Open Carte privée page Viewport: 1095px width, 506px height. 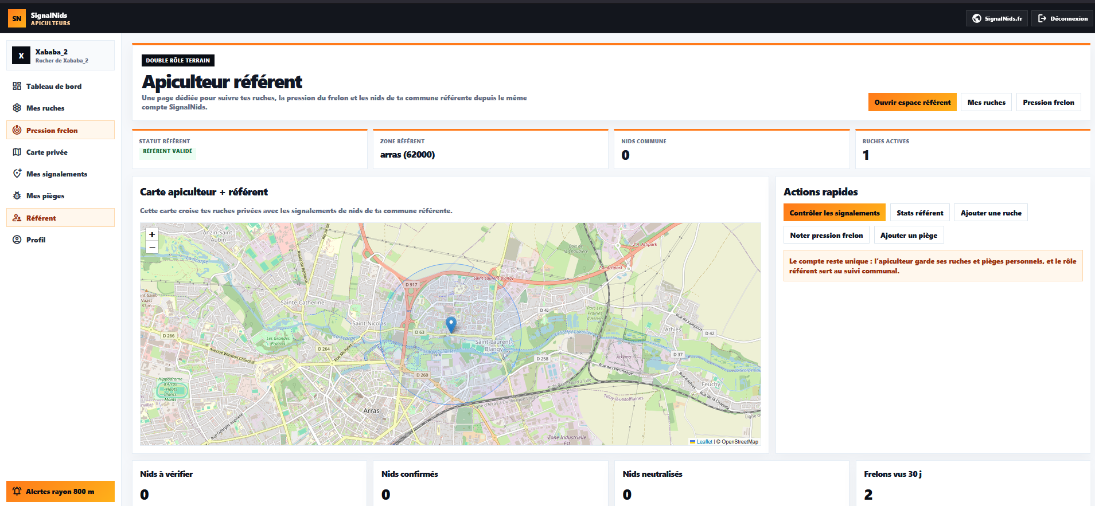(x=60, y=152)
